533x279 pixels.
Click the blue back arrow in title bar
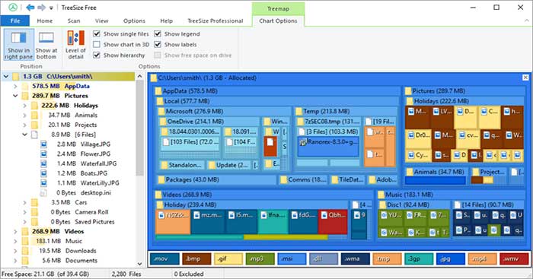coord(30,8)
